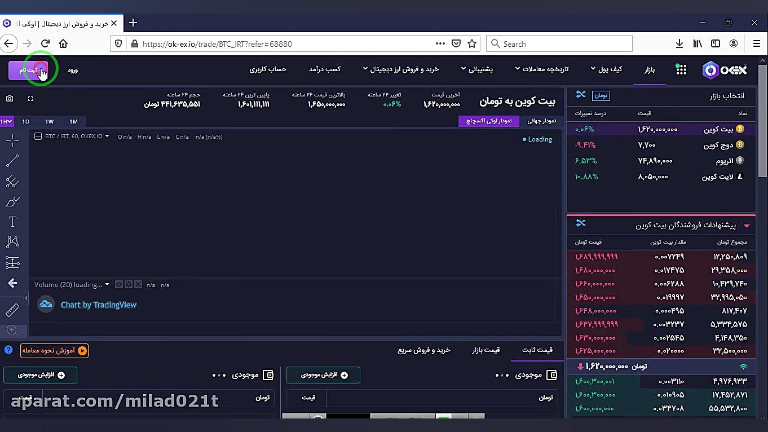The height and width of the screenshot is (432, 768).
Task: Open the Firefox hamburger menu
Action: click(x=757, y=43)
